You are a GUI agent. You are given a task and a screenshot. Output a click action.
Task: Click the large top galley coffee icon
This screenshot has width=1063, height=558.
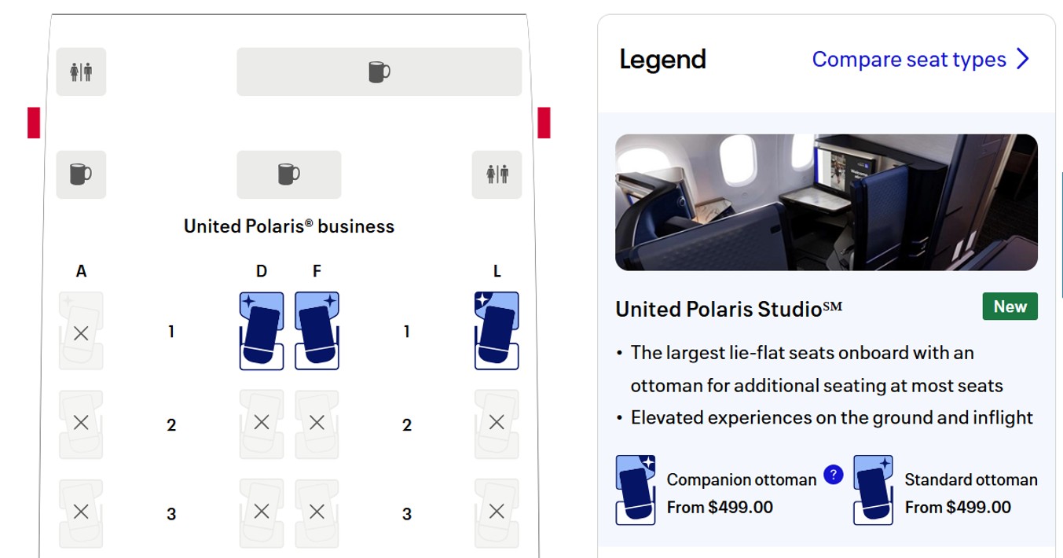click(379, 72)
